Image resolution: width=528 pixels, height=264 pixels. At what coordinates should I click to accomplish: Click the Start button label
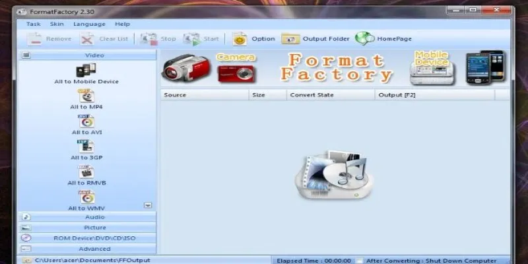[211, 39]
